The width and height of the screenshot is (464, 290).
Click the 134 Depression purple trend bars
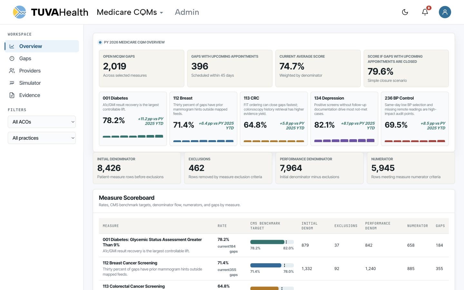pyautogui.click(x=344, y=140)
